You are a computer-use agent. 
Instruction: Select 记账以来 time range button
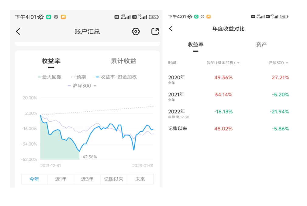pos(114,179)
